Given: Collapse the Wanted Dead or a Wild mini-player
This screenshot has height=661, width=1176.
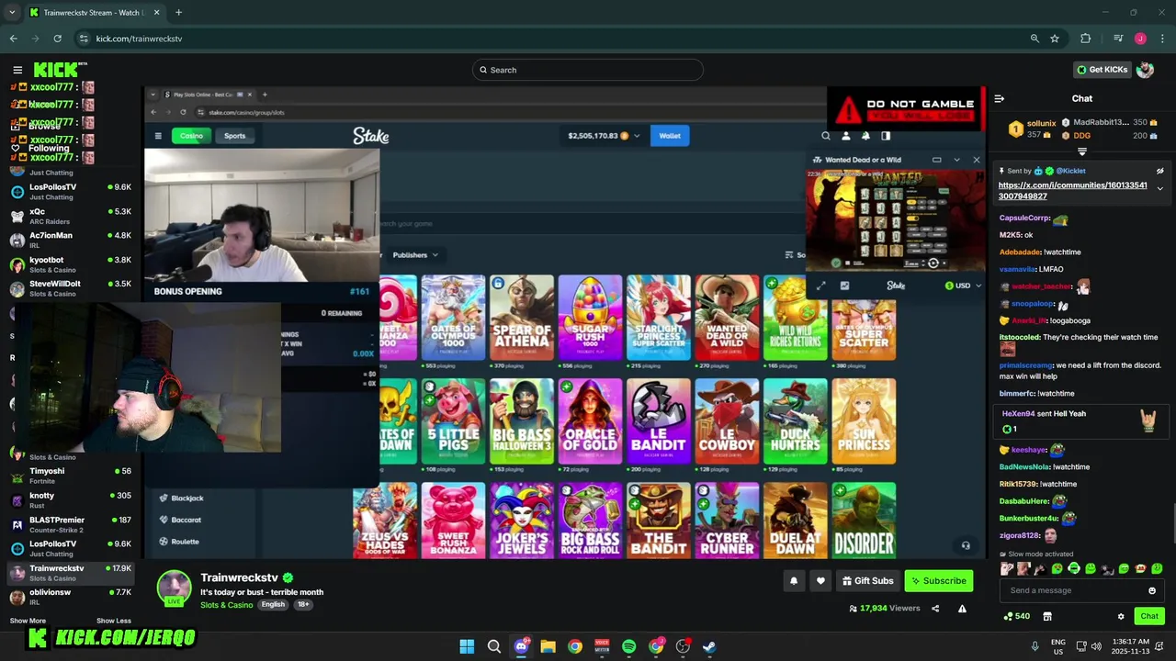Looking at the screenshot, I should (956, 160).
